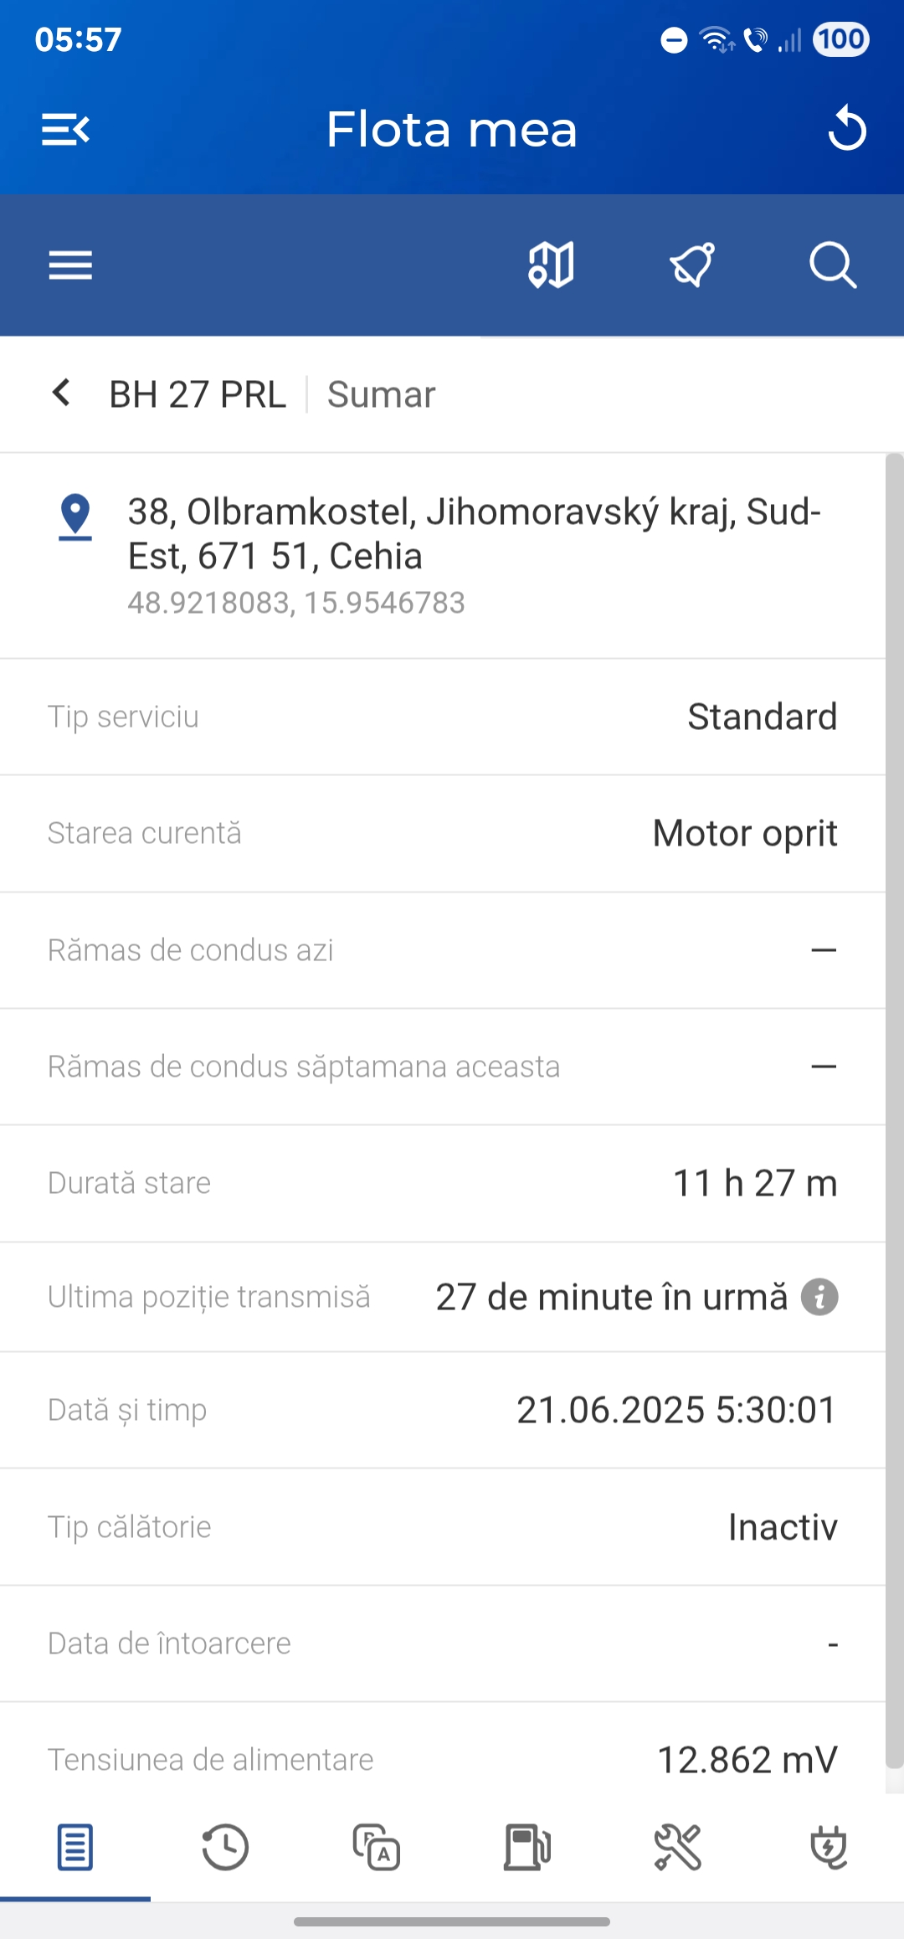Open the history clock tab
The image size is (904, 1939).
click(x=225, y=1847)
